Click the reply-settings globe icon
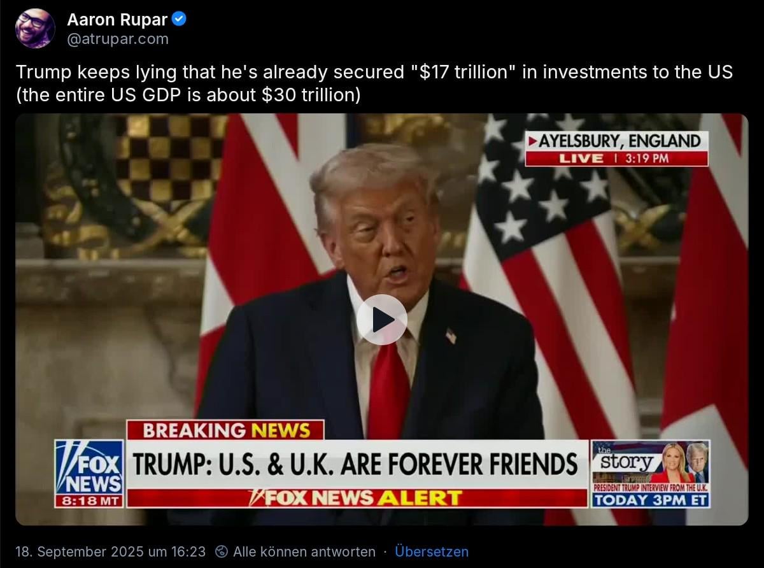The width and height of the screenshot is (764, 568). pos(222,551)
